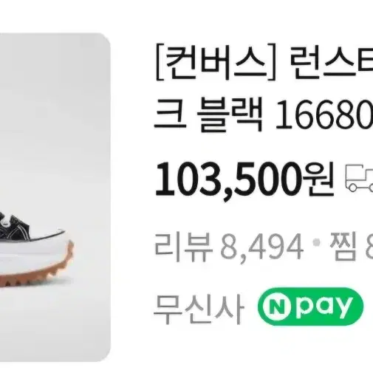Open the 리뷰 reviews label

coord(183,245)
